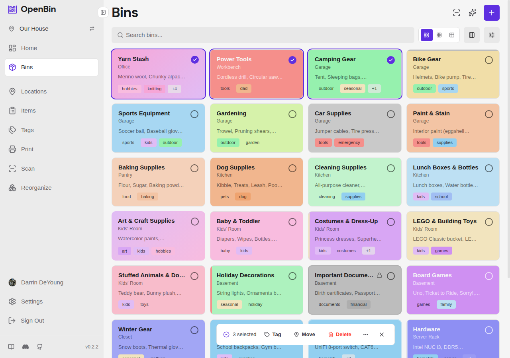Open the filter options button

(492, 35)
